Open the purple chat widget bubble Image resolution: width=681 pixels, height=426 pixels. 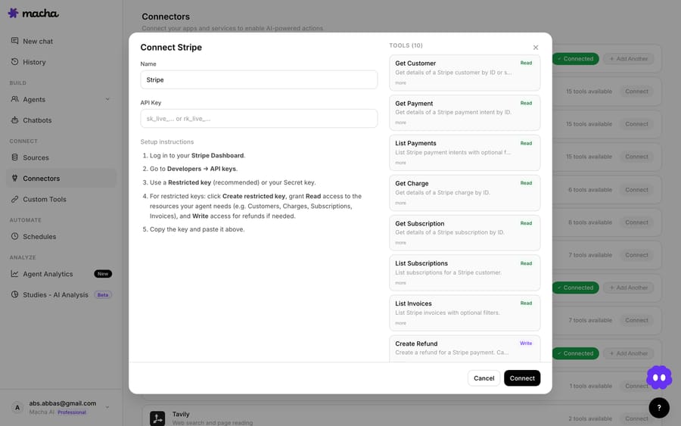pyautogui.click(x=659, y=378)
